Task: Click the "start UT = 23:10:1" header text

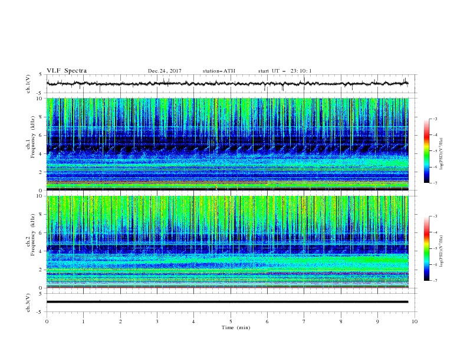Action: pyautogui.click(x=285, y=71)
